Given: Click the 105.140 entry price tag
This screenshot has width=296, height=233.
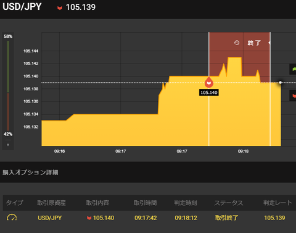Looking at the screenshot, I should pyautogui.click(x=209, y=93).
